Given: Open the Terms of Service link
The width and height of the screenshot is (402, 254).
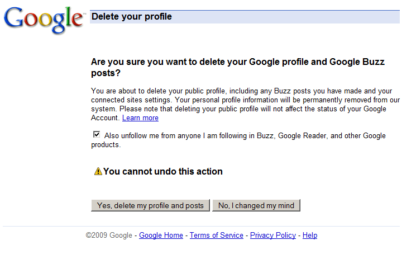Looking at the screenshot, I should 217,236.
